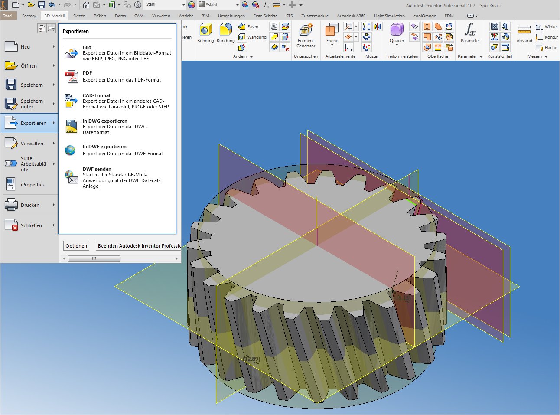Switch to the Skizze ribbon tab
The height and width of the screenshot is (415, 560).
click(x=79, y=16)
